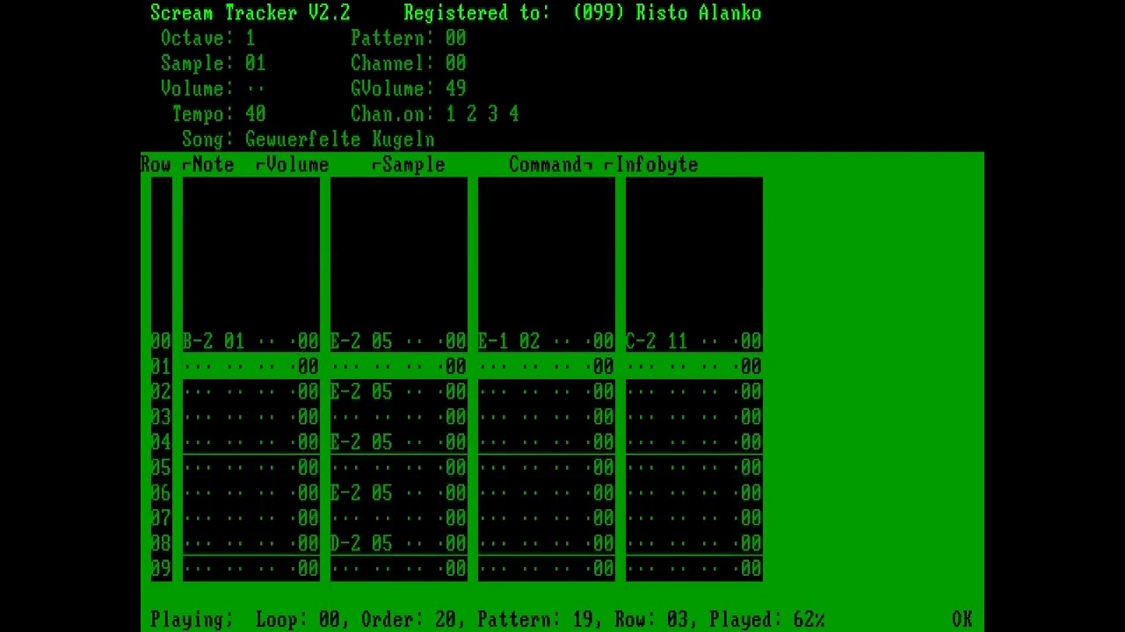Click the Tempo value 40
The image size is (1125, 632).
tap(256, 114)
